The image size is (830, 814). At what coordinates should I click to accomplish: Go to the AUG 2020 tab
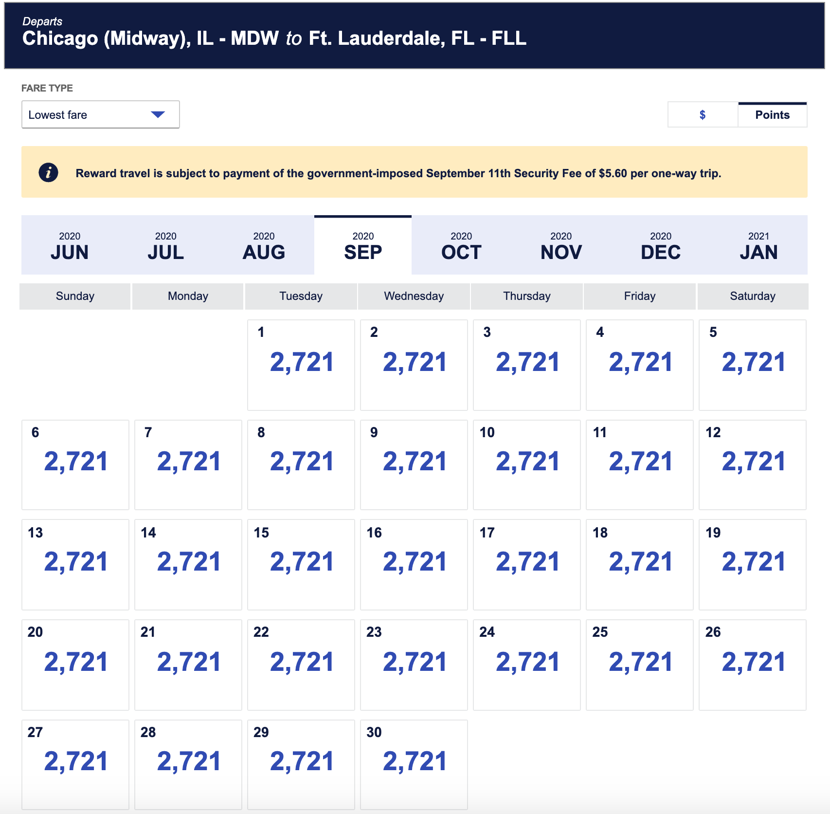coord(264,245)
